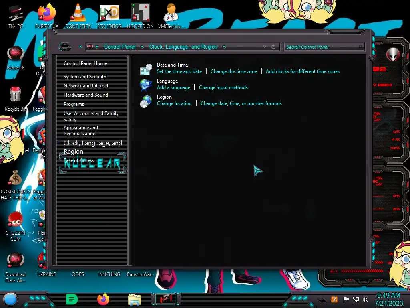
Task: Open User Accounts and Family Safety
Action: tap(91, 116)
